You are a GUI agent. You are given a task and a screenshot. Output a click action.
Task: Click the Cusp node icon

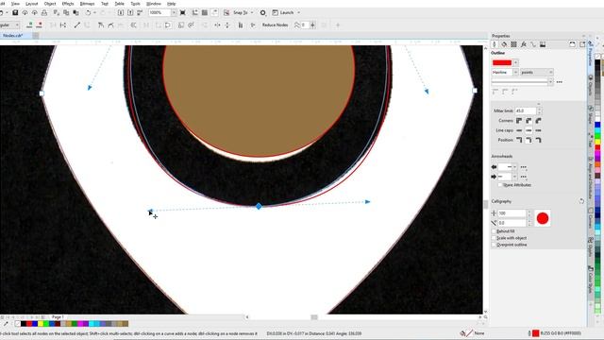click(x=101, y=25)
